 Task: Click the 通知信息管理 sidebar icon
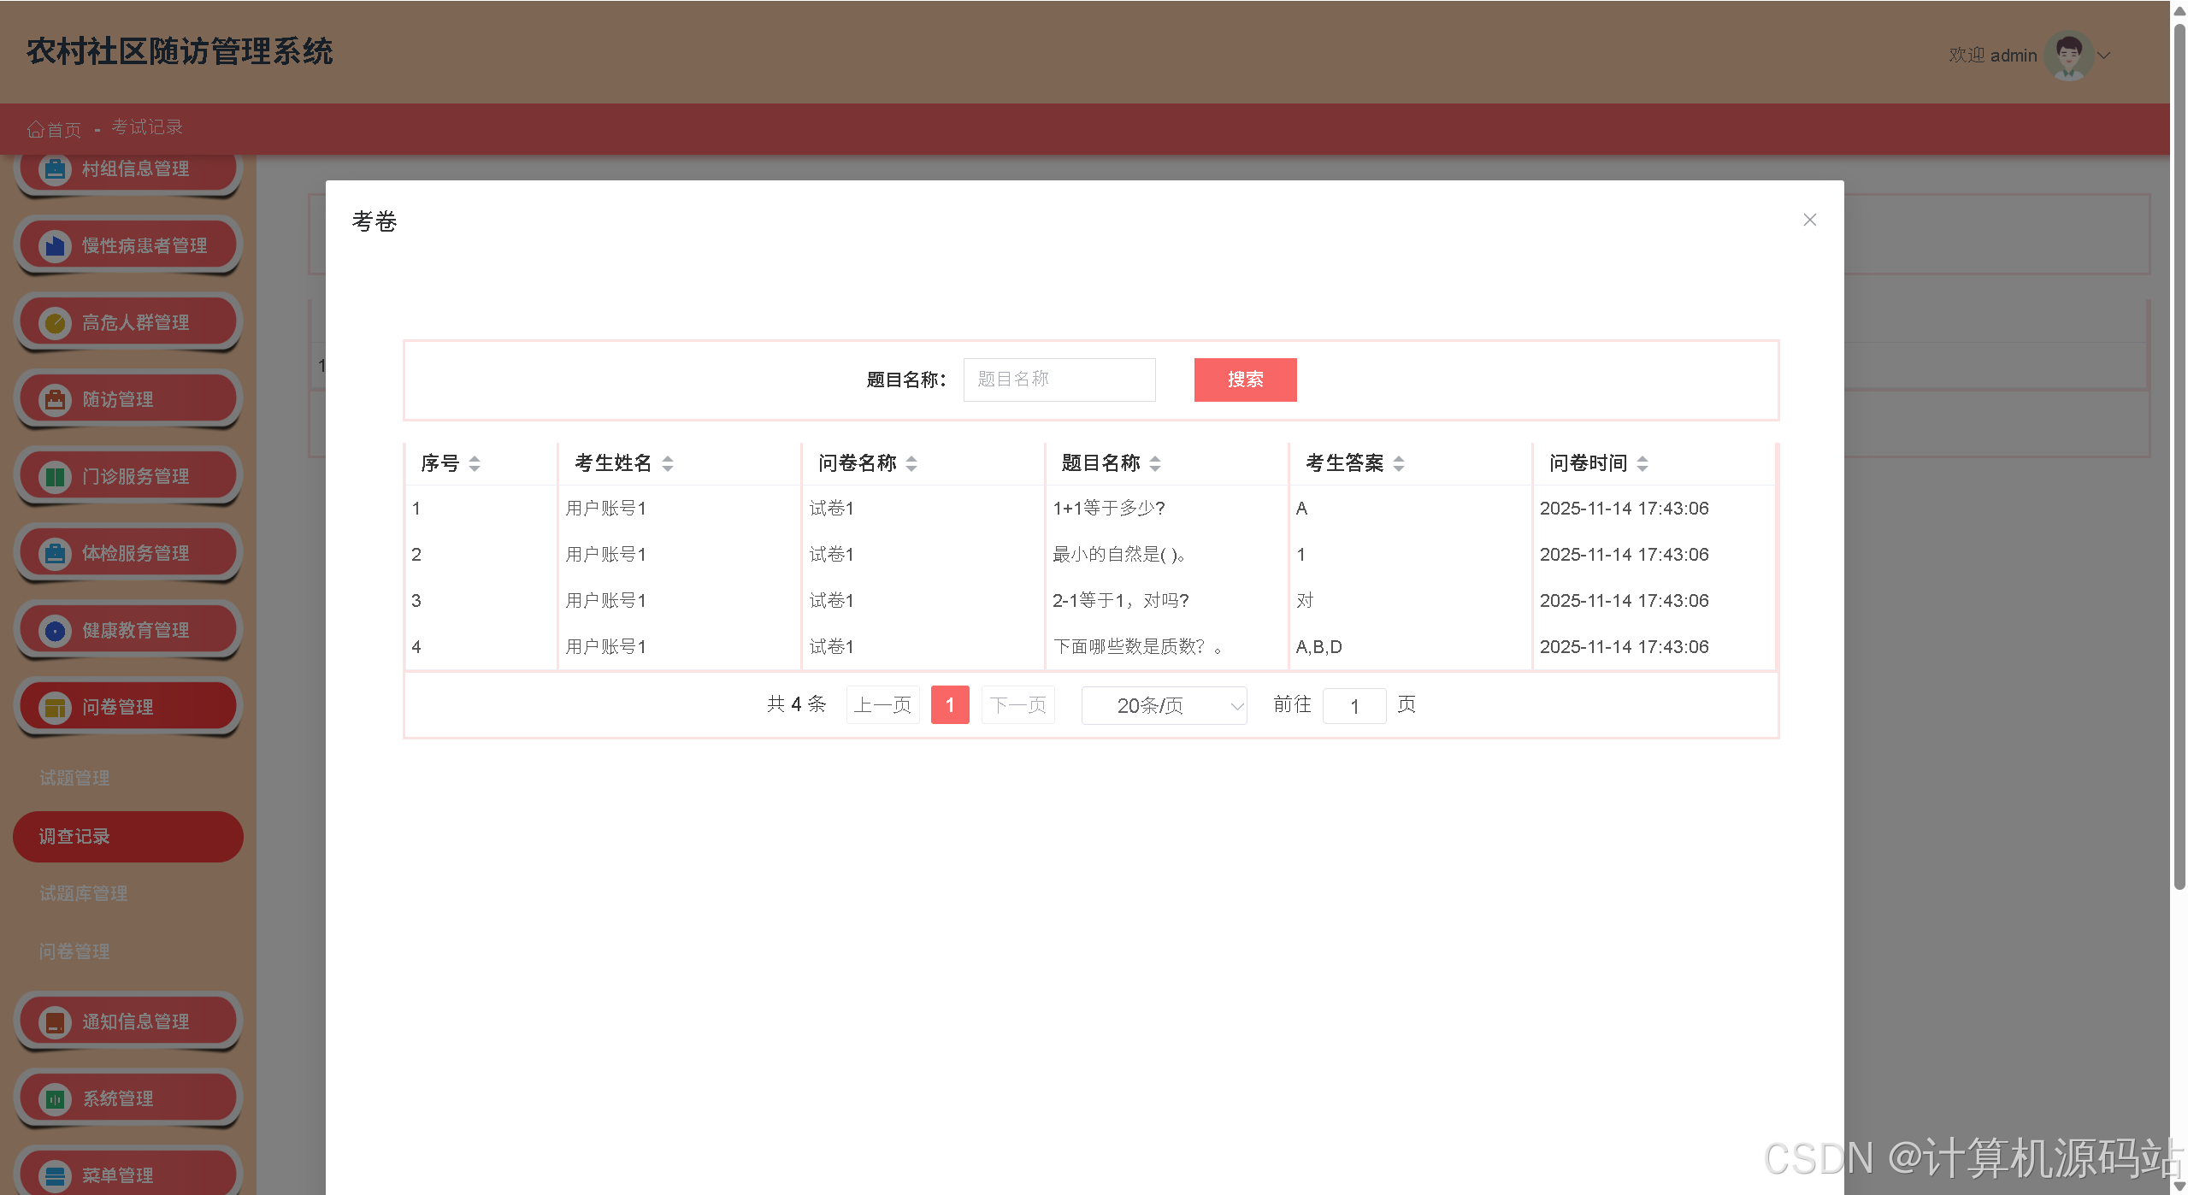55,1022
